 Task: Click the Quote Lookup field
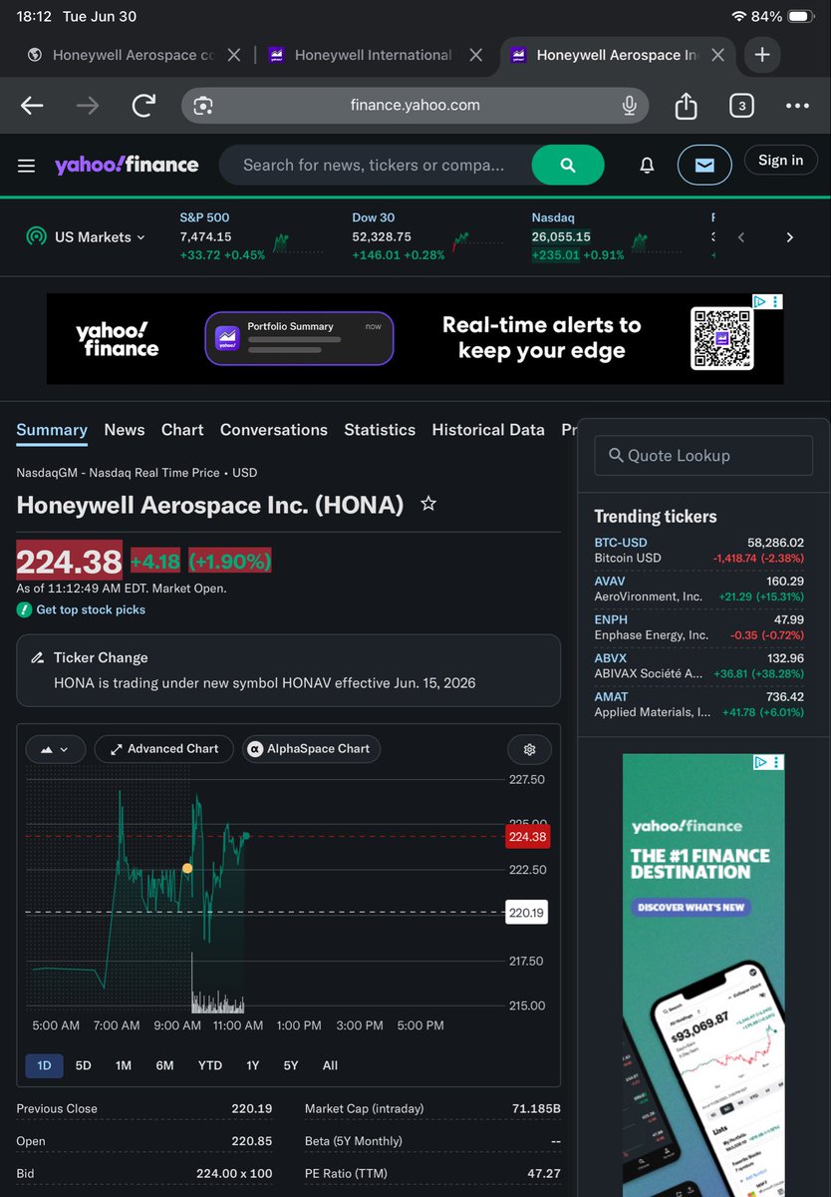pyautogui.click(x=703, y=455)
